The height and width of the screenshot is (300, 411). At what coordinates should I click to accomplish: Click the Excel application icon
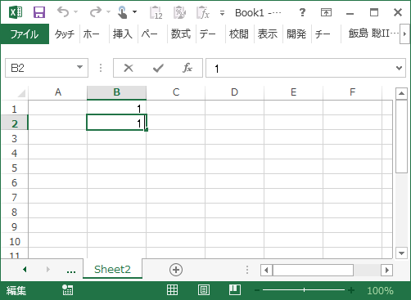point(16,12)
